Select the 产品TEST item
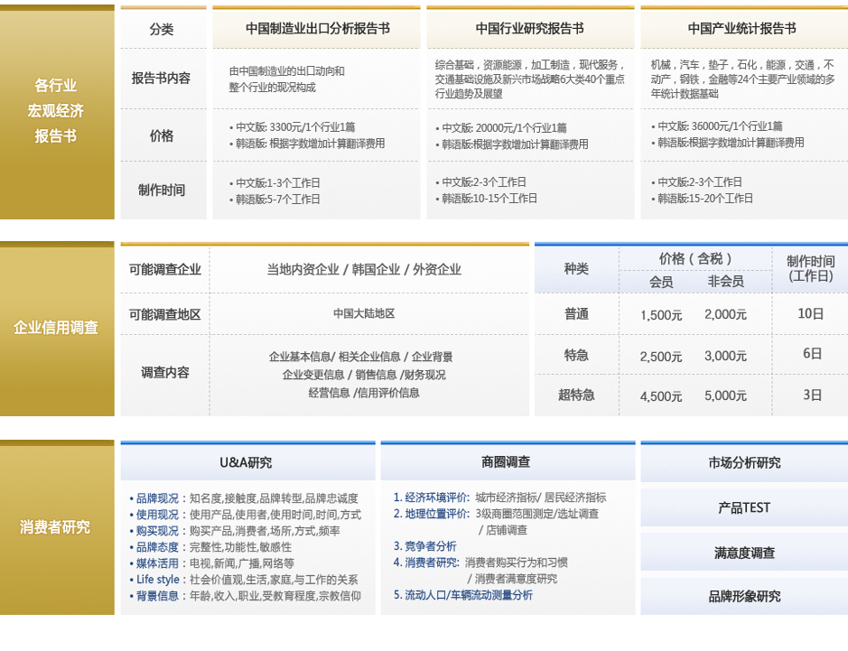The height and width of the screenshot is (651, 848). (742, 507)
